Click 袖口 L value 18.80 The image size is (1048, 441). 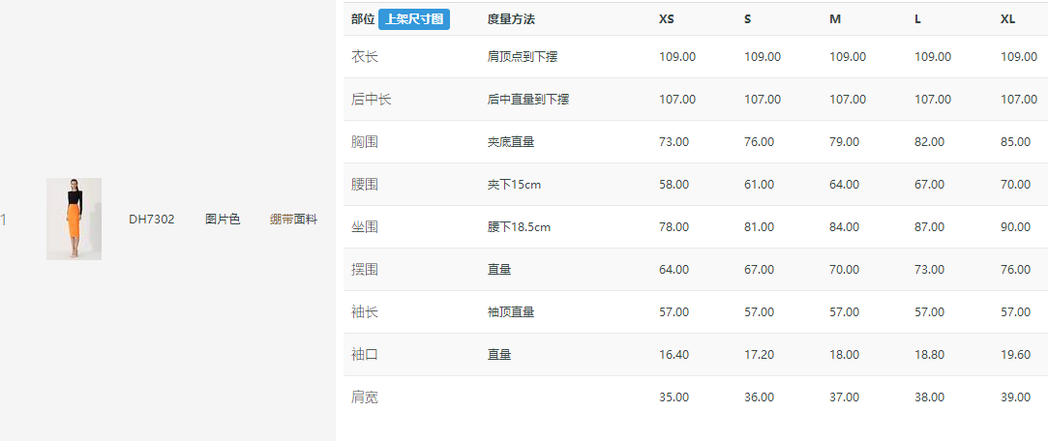930,355
